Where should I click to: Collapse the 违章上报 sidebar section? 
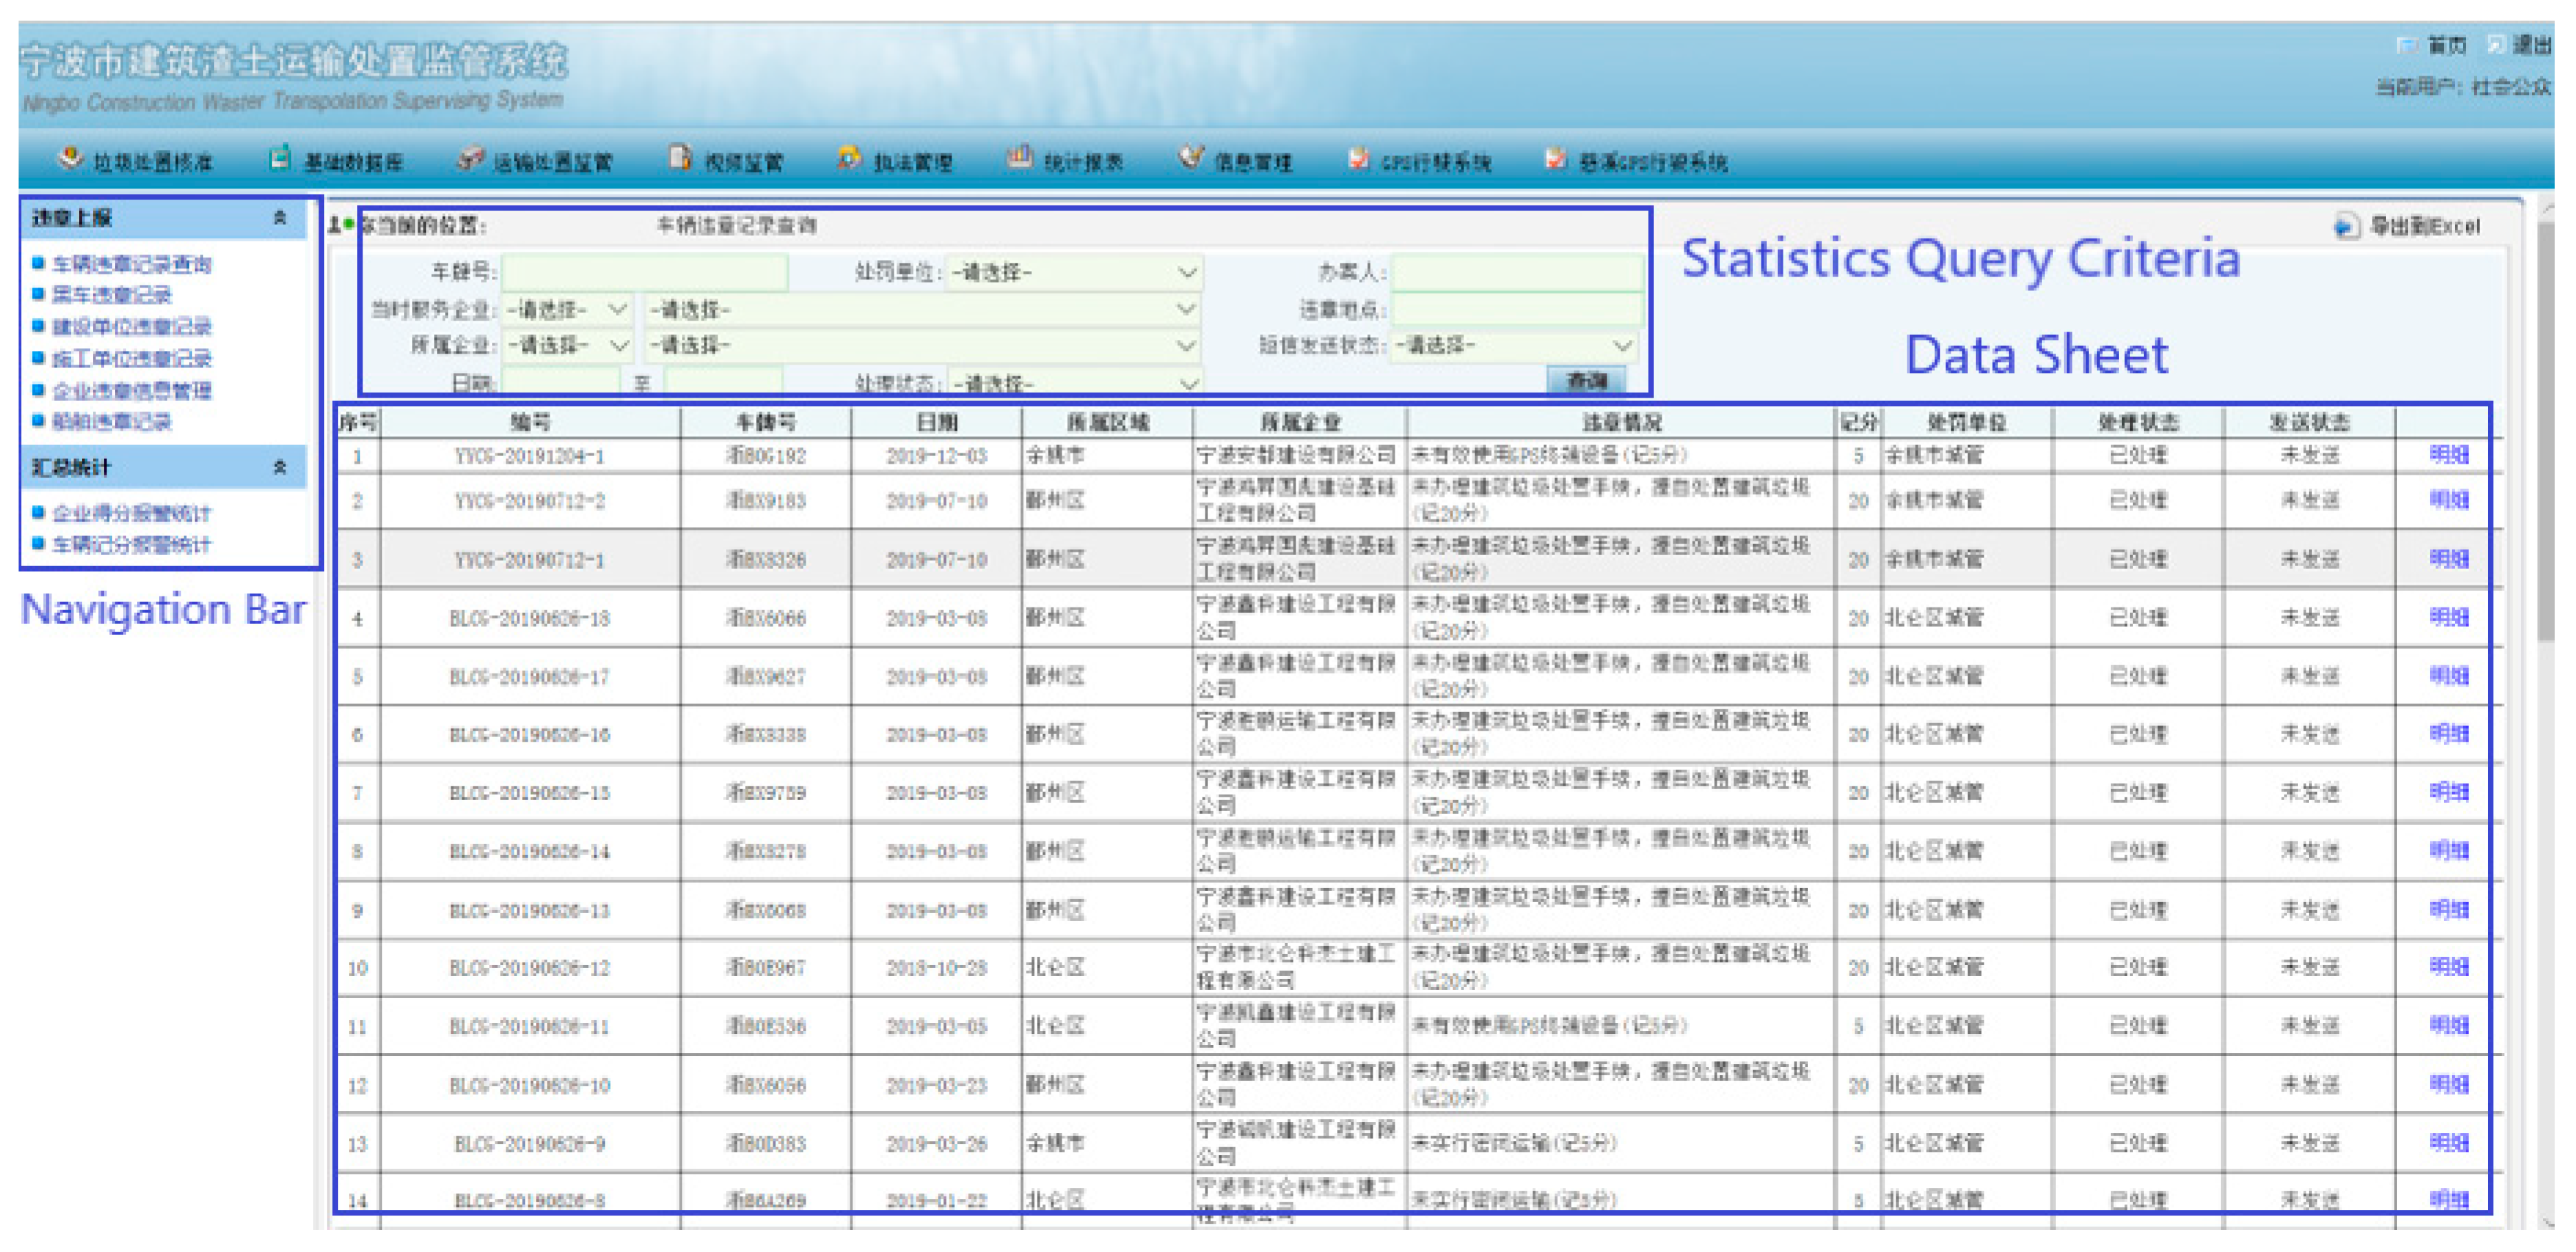click(x=280, y=217)
